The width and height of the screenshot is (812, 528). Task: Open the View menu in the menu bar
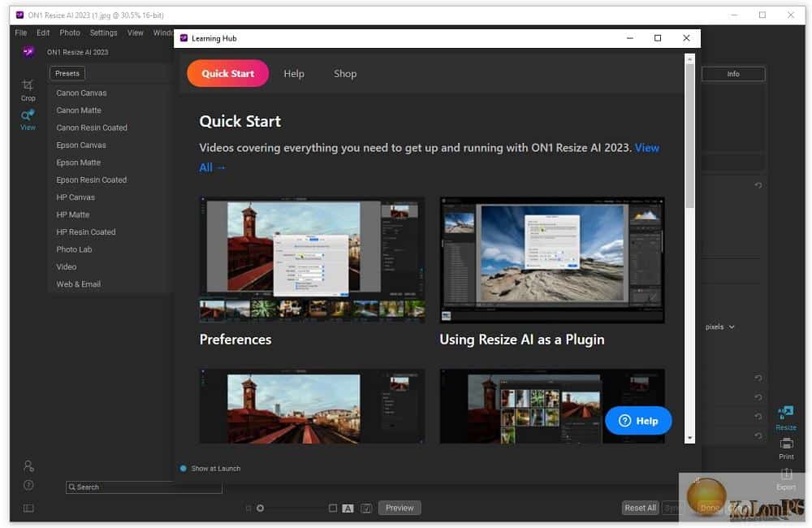(x=135, y=32)
